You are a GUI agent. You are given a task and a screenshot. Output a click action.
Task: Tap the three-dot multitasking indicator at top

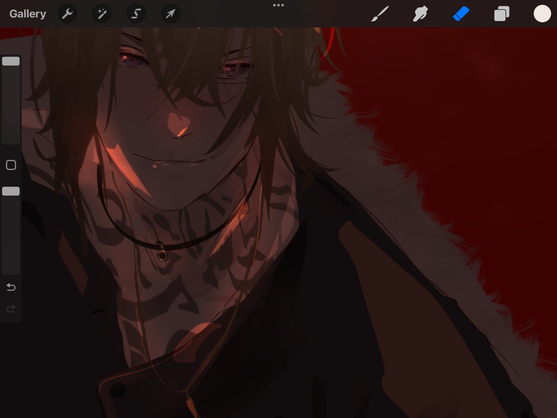click(x=278, y=5)
